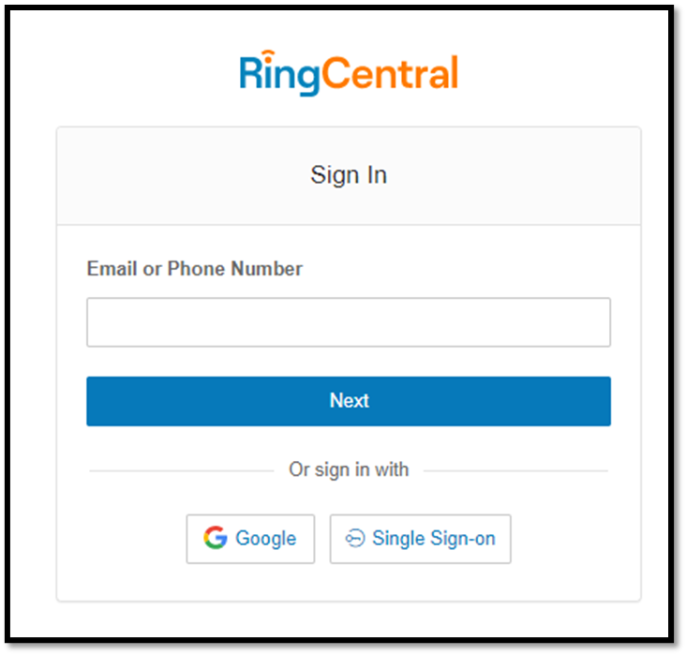Click the "Google" text label
Image resolution: width=686 pixels, height=655 pixels.
pos(266,539)
